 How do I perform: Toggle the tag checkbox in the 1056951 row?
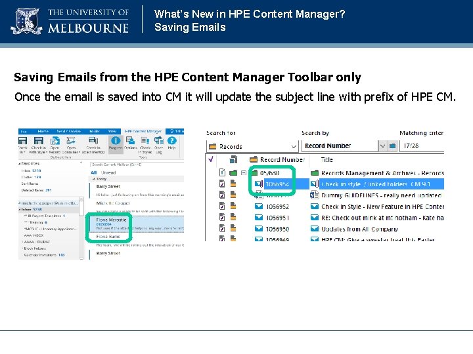(222, 218)
